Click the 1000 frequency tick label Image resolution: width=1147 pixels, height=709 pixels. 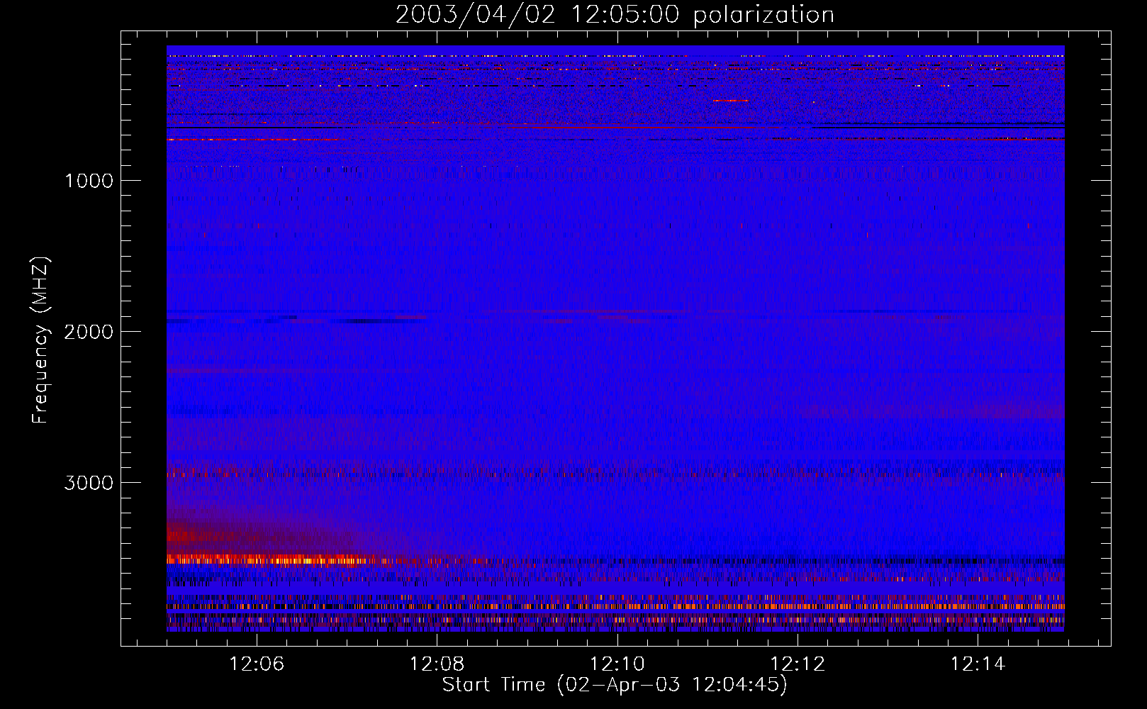(x=89, y=181)
